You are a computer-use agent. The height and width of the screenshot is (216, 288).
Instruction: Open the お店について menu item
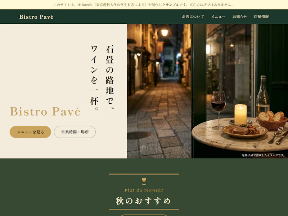193,17
